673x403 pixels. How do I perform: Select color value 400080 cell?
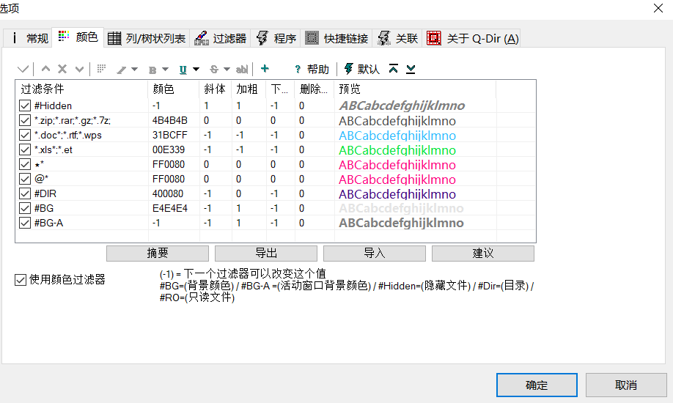[168, 193]
